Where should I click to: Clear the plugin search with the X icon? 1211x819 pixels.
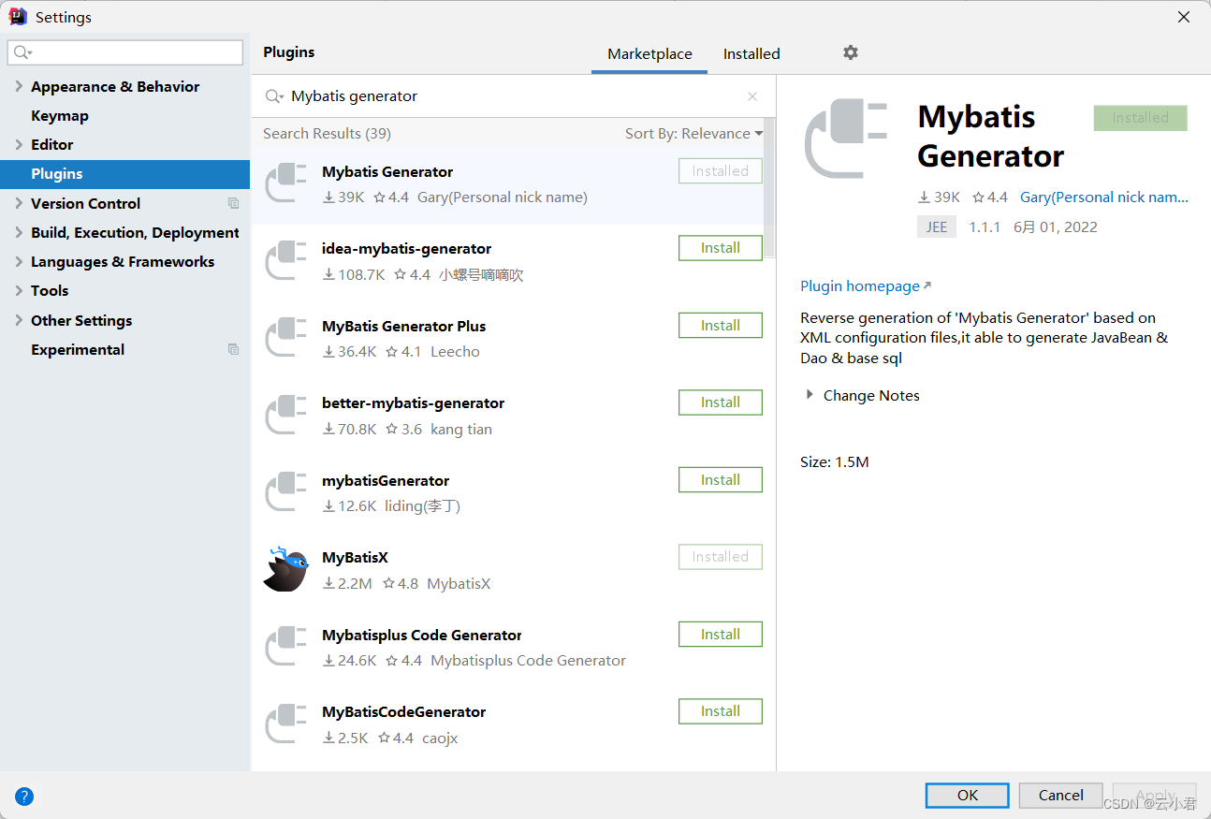752,96
